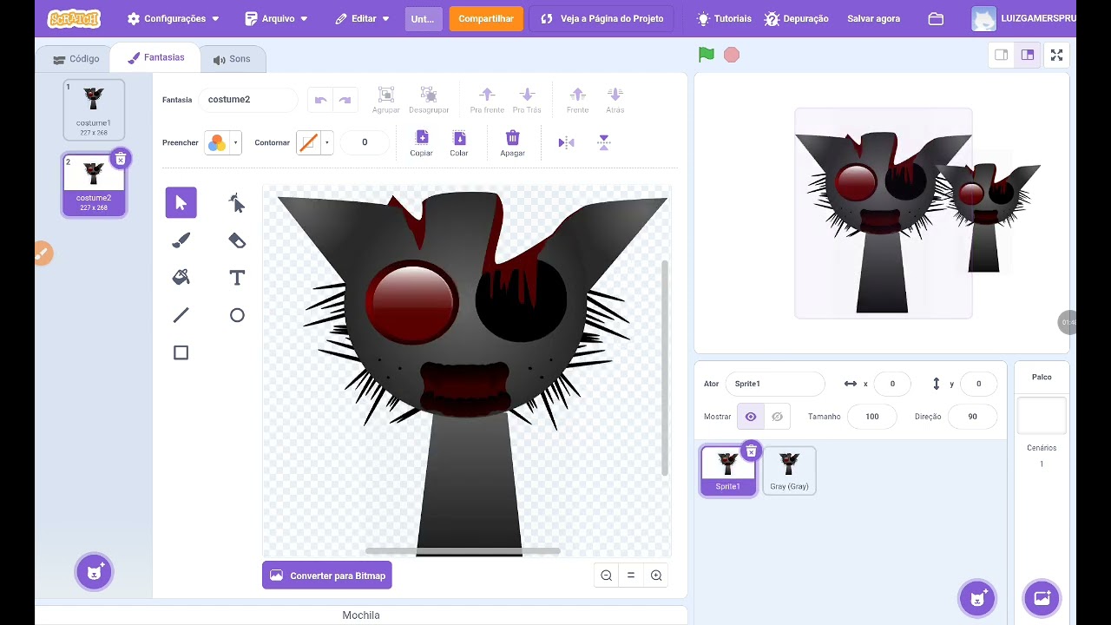The width and height of the screenshot is (1111, 625).
Task: Open My Stuff folder icon
Action: [936, 18]
